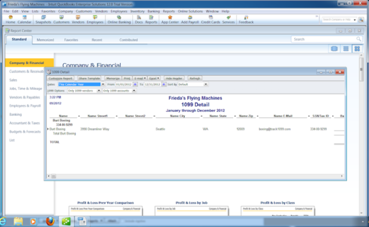Open the Only 1099 accounts dropdown
This screenshot has width=369, height=227.
click(134, 91)
